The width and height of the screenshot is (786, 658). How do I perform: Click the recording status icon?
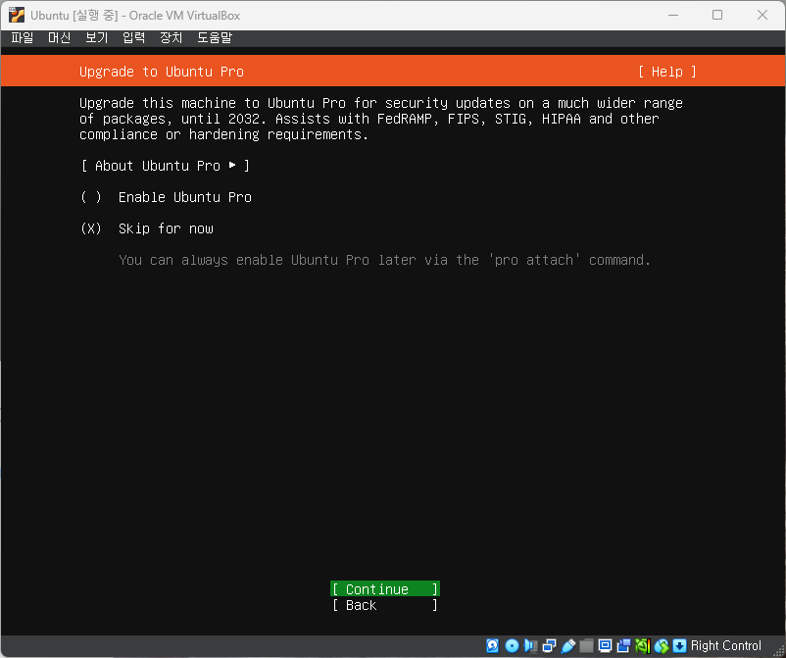click(623, 645)
